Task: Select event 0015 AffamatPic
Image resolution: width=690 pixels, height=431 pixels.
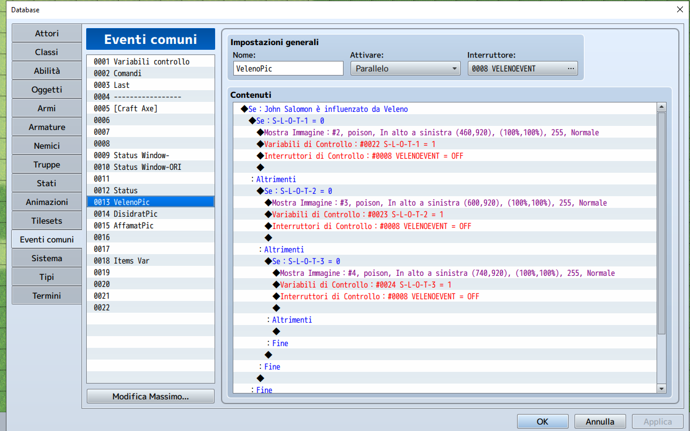Action: pyautogui.click(x=151, y=225)
